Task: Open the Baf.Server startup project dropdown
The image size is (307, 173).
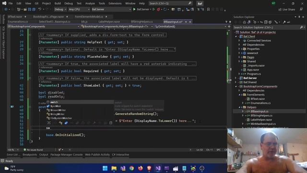Action: click(x=111, y=9)
